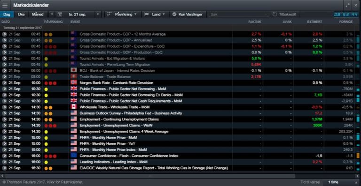
Task: Toggle alert bar for Consumer Confidence Flash row
Action: pyautogui.click(x=358, y=156)
